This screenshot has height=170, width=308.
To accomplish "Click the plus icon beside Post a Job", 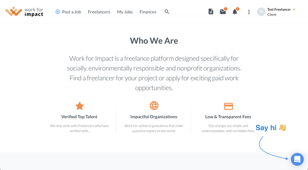I will point(58,12).
